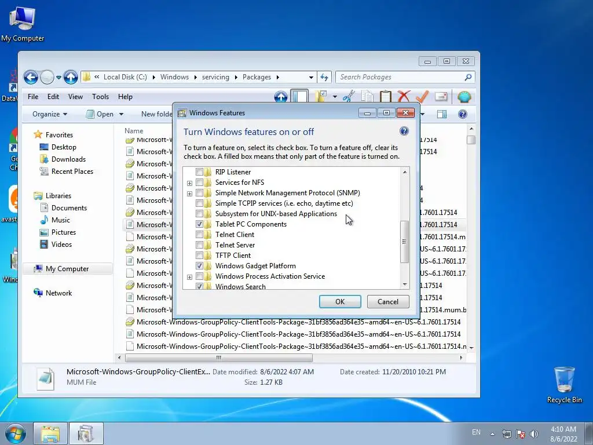Screen dimensions: 593x445
Task: Check Windows Process Activation Service box
Action: 199,276
